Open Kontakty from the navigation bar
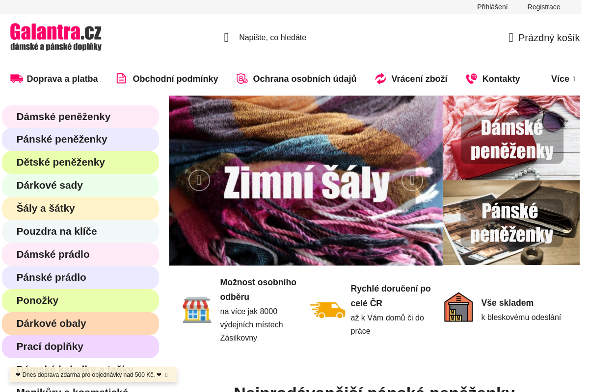Screen dimensions: 589x392 pos(502,78)
